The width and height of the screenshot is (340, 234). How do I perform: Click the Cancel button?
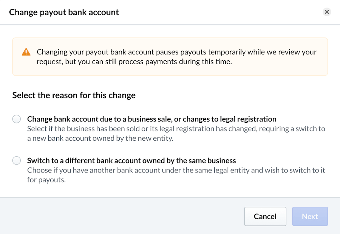pyautogui.click(x=265, y=216)
